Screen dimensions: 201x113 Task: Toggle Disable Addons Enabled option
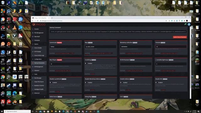[x=121, y=83]
